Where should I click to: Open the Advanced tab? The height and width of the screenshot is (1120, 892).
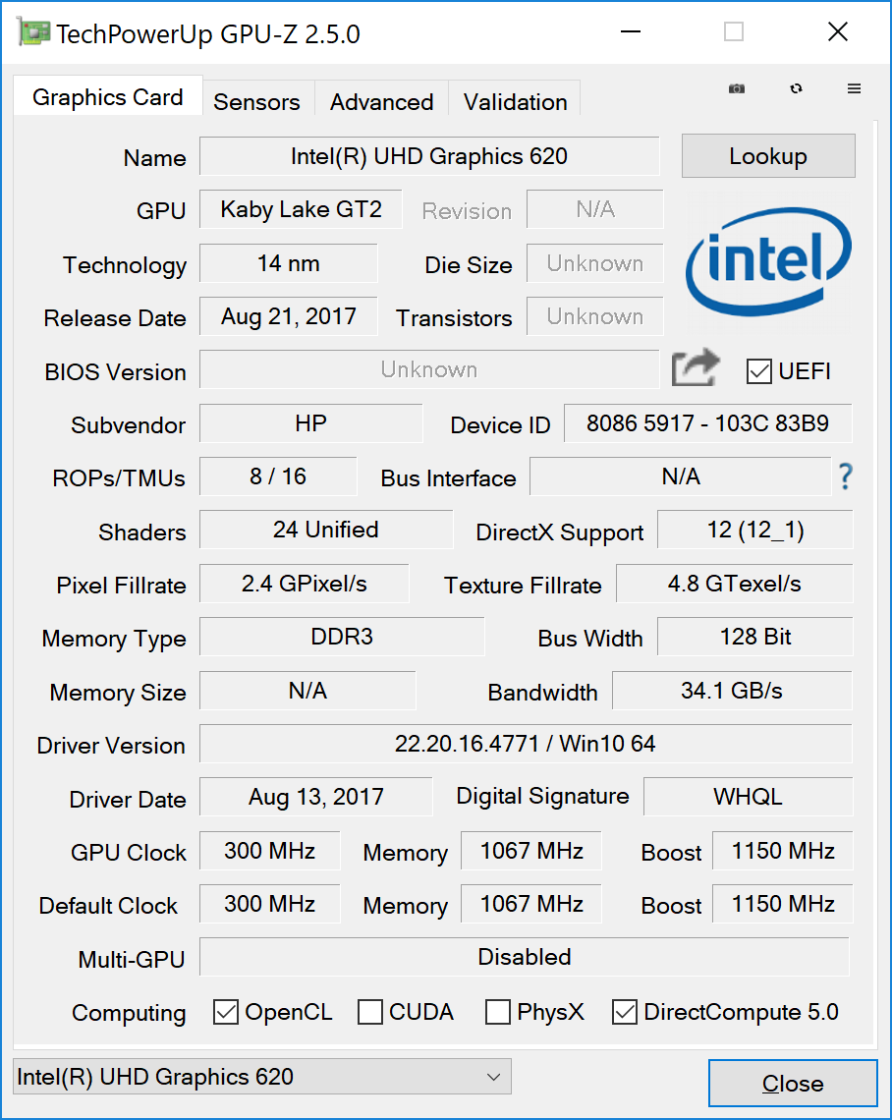tap(381, 101)
